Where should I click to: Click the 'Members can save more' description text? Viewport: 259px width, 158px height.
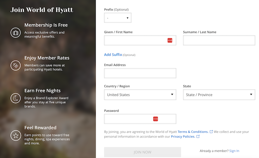pos(45,67)
